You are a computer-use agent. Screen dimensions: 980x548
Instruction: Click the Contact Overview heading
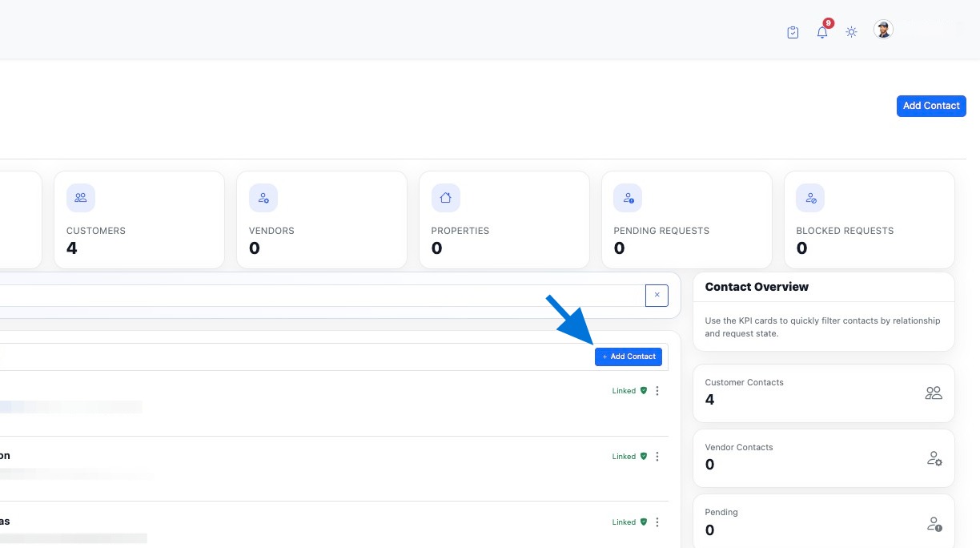tap(757, 287)
